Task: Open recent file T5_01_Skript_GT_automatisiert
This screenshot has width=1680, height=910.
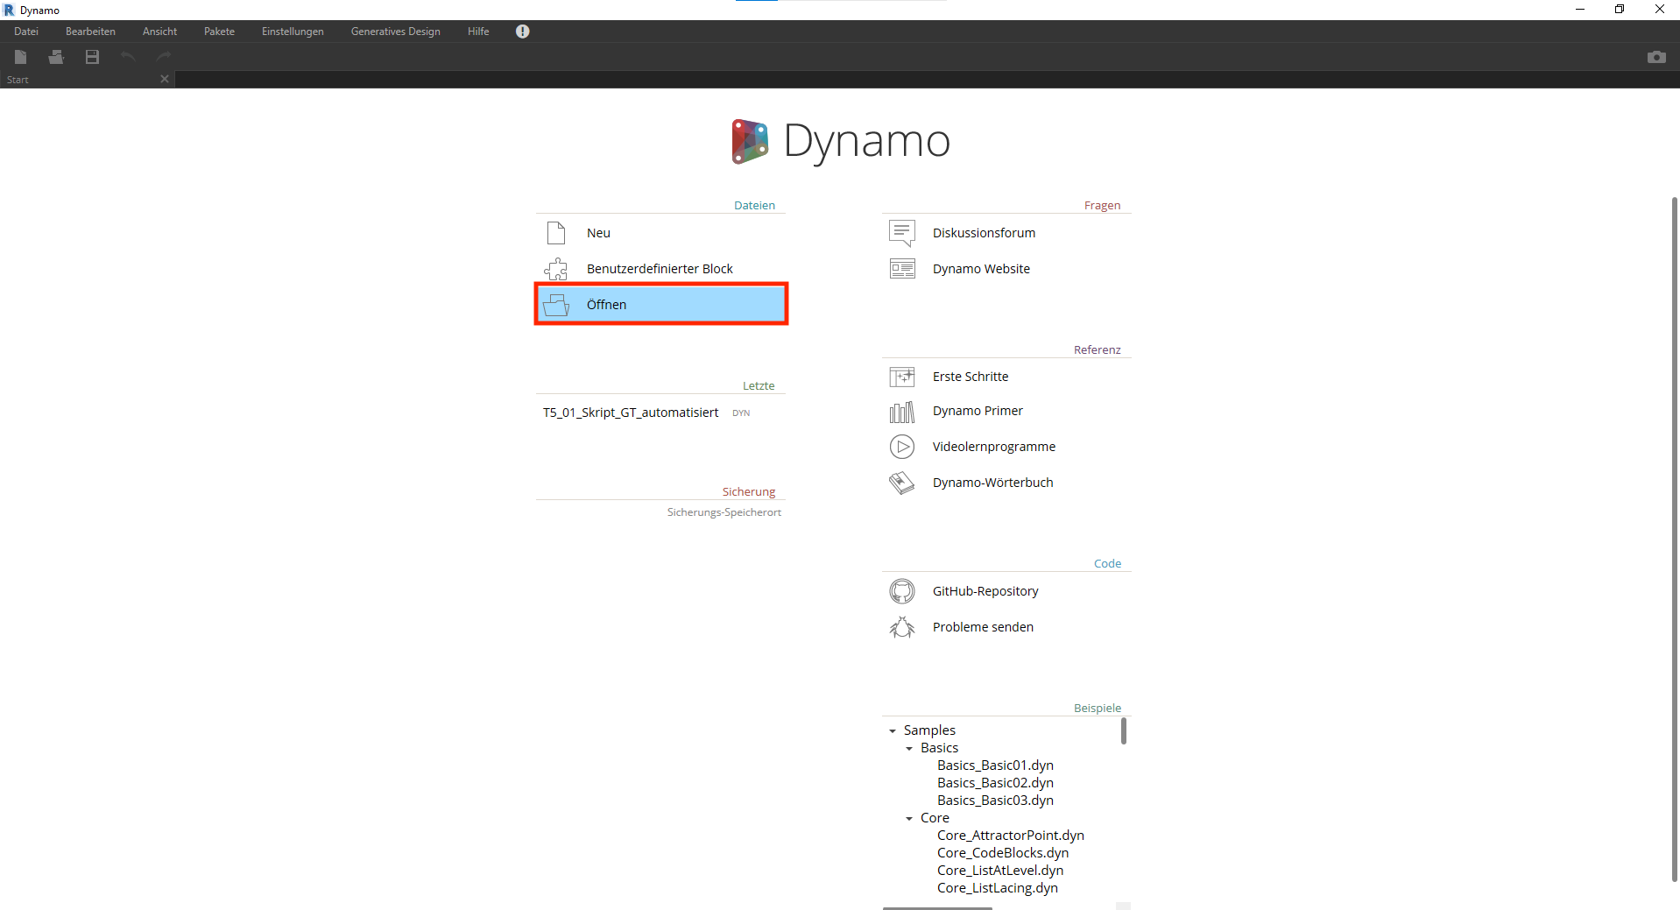Action: [631, 413]
